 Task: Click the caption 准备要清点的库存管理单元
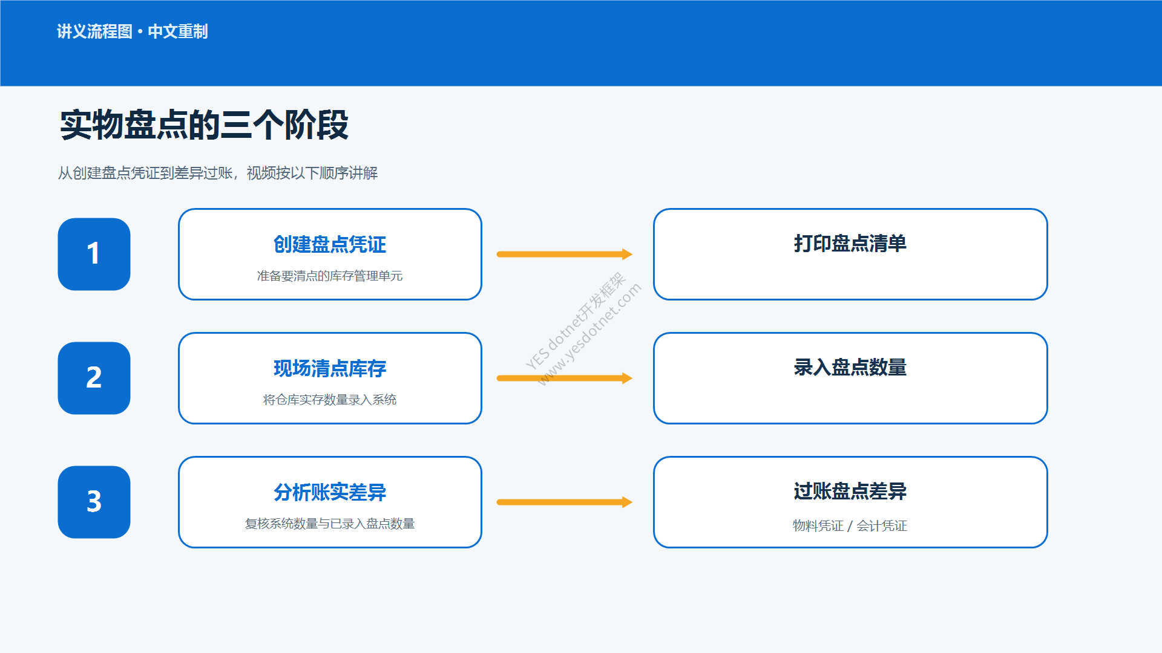pos(330,276)
